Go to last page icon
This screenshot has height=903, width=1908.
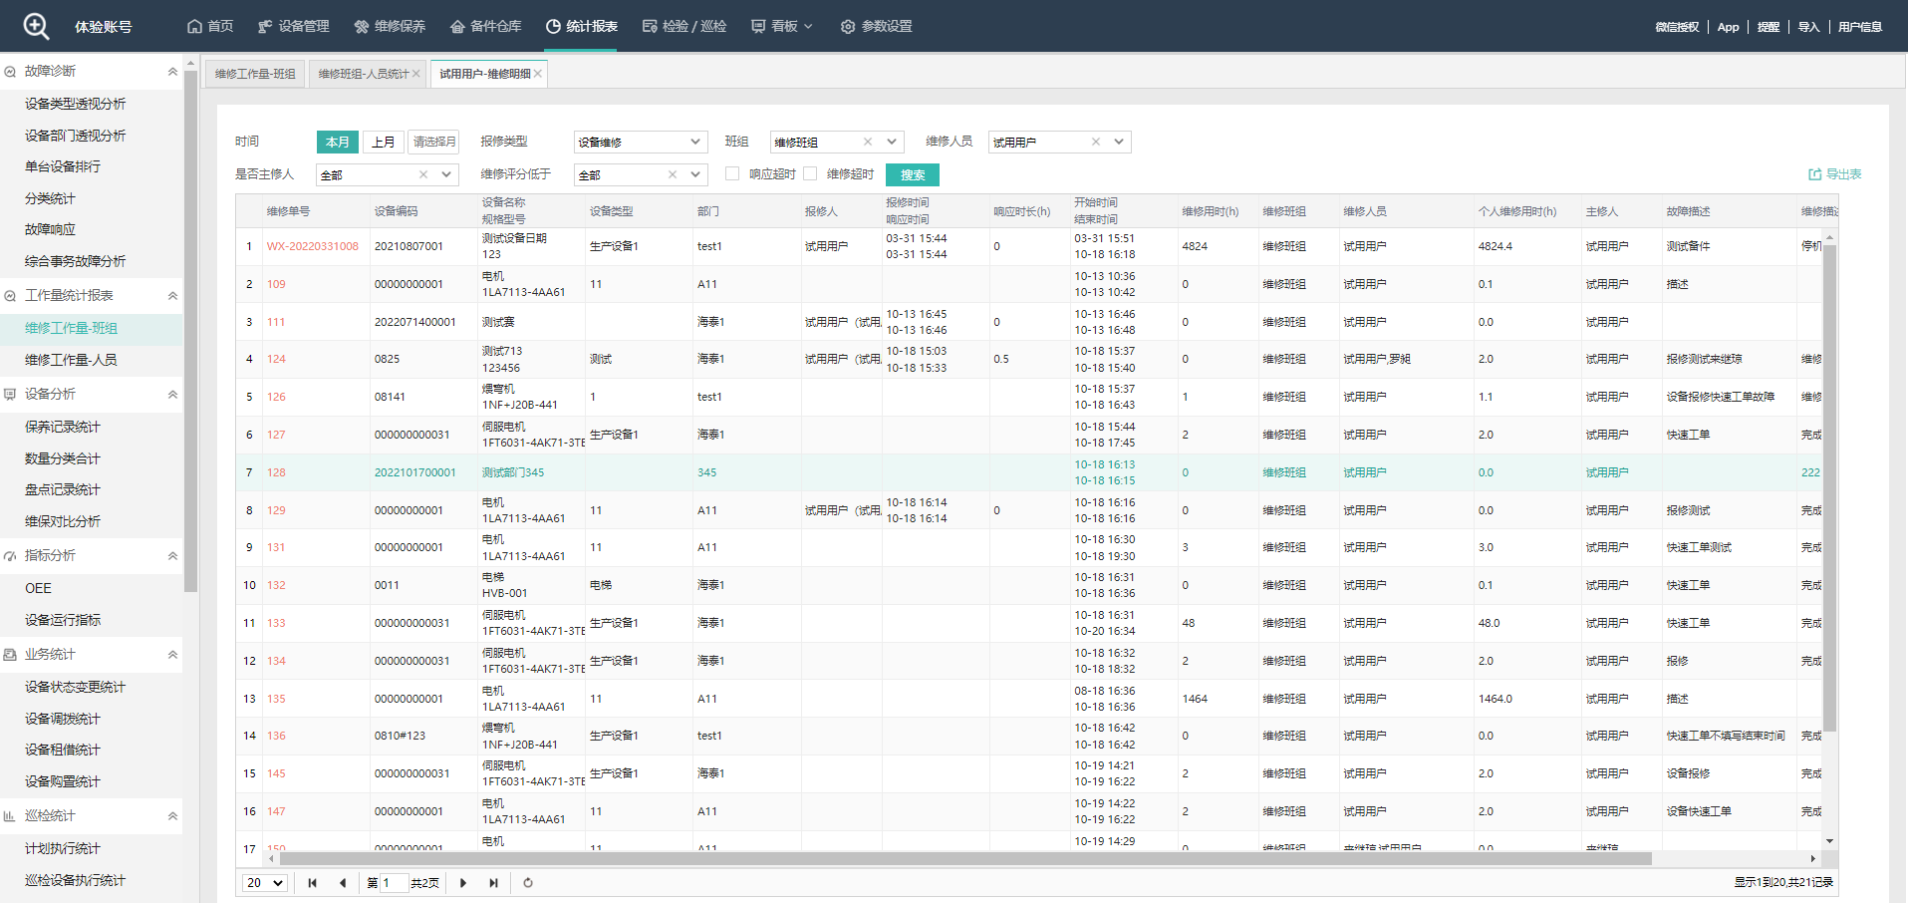click(493, 883)
